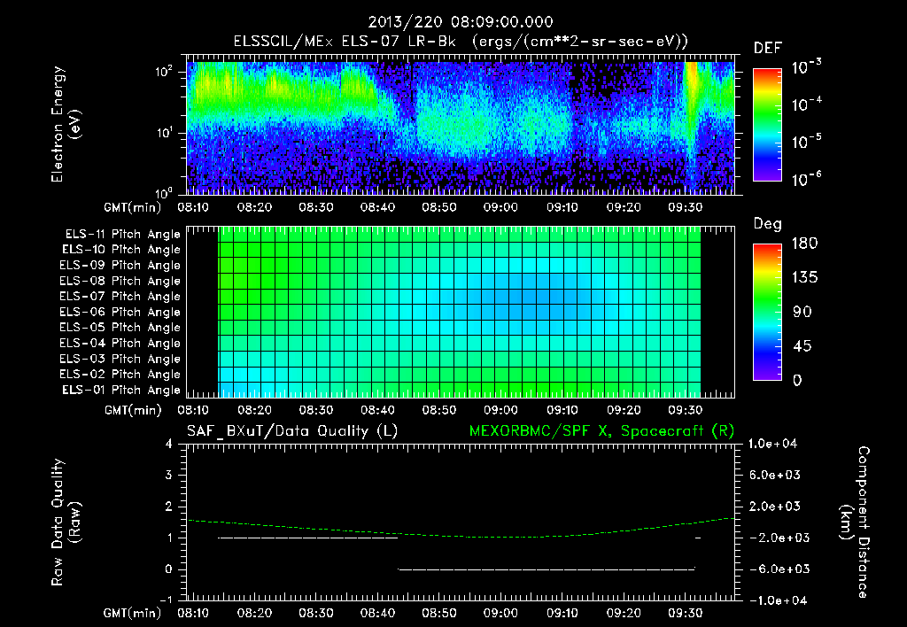Screen dimensions: 907x627
Task: Select the ELS-11 Pitch Angle row label
Action: click(x=122, y=234)
